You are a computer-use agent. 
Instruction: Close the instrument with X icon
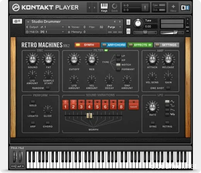tap(187, 19)
